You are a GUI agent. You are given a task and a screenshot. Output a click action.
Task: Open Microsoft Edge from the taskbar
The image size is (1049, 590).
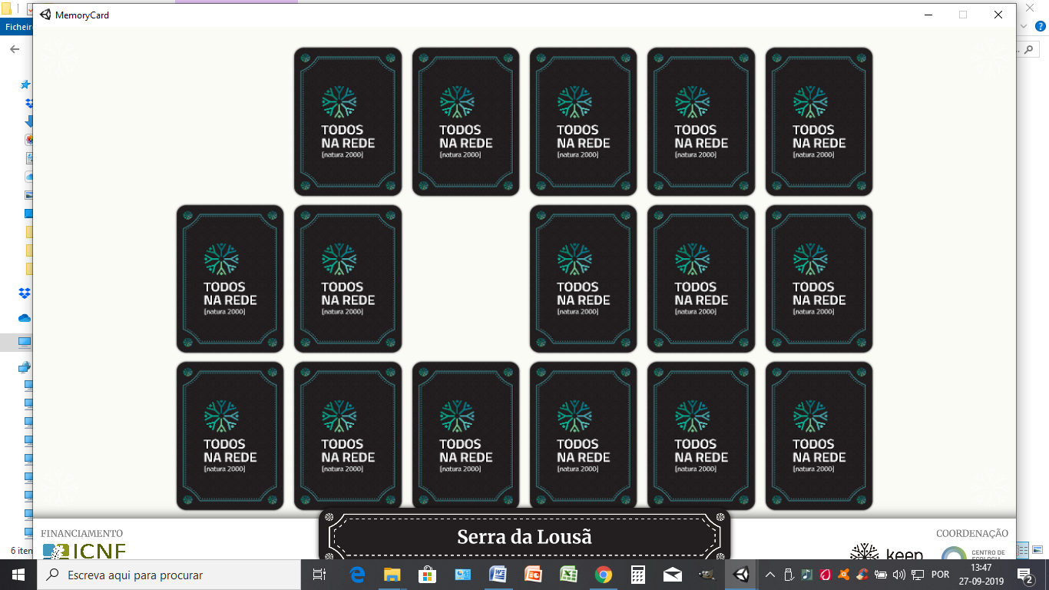point(357,575)
